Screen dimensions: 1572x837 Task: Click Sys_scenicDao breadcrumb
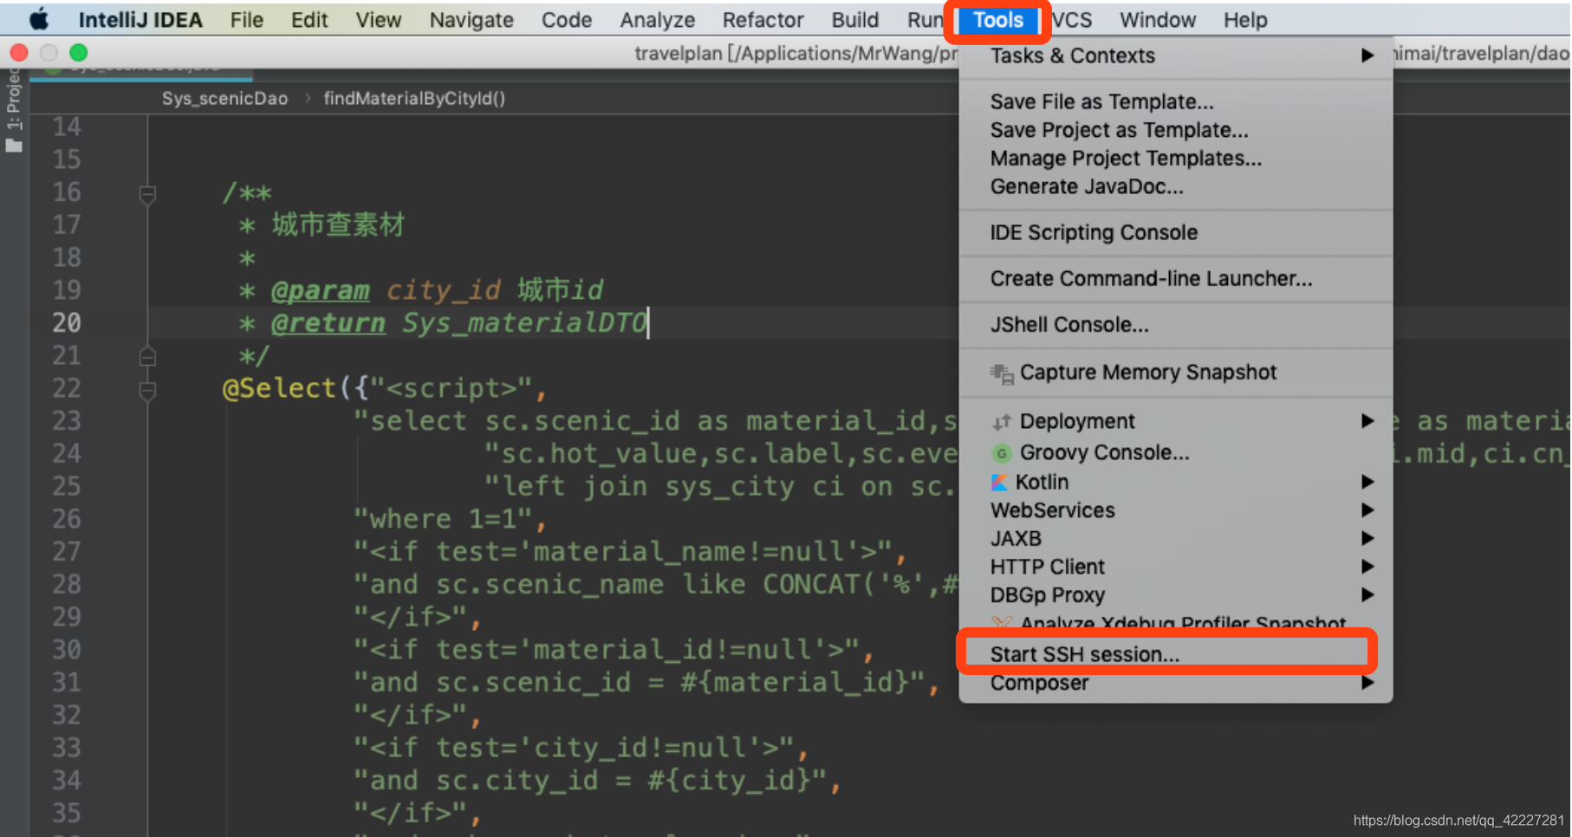pos(224,98)
